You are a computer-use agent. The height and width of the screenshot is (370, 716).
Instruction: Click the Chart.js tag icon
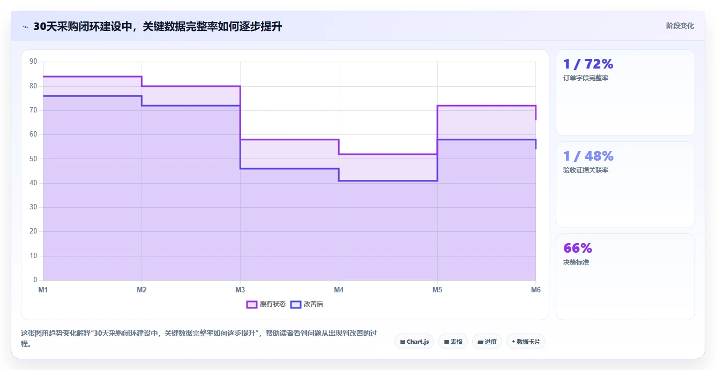[x=402, y=342]
